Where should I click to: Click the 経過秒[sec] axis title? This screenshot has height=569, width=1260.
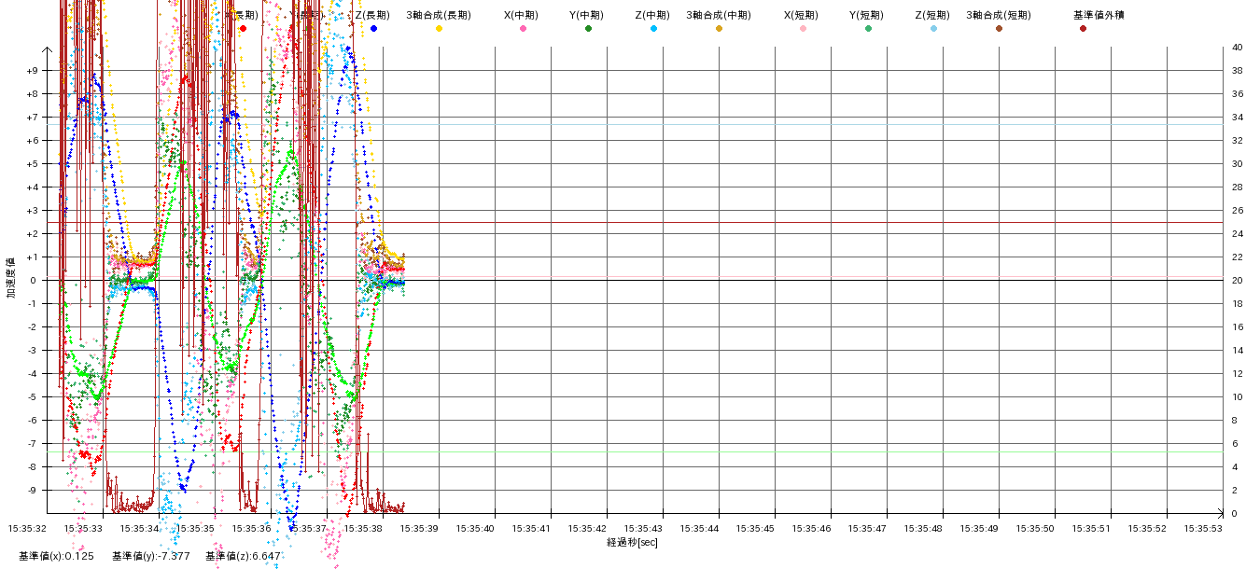(x=632, y=542)
